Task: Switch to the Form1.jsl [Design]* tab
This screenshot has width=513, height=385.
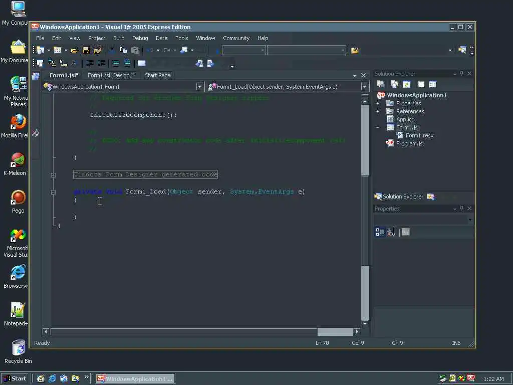Action: (x=111, y=75)
